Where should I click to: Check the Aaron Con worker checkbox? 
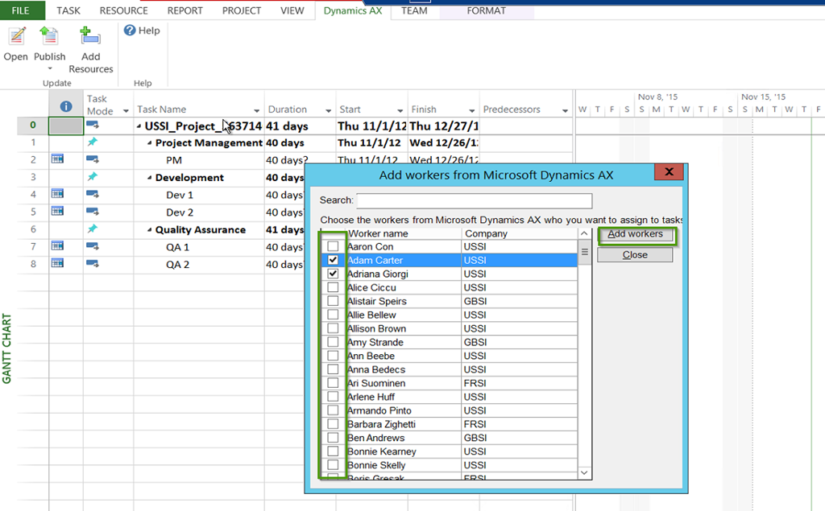pyautogui.click(x=333, y=246)
